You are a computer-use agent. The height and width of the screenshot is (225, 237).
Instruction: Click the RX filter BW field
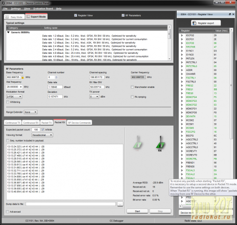(97, 87)
